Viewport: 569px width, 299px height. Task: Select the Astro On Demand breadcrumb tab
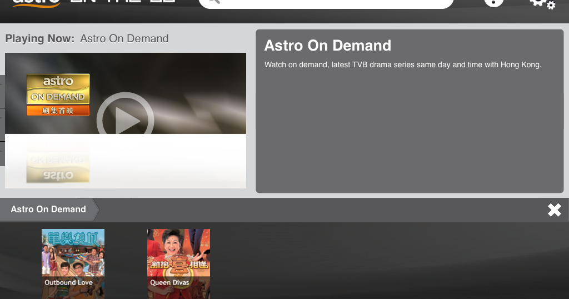[49, 210]
